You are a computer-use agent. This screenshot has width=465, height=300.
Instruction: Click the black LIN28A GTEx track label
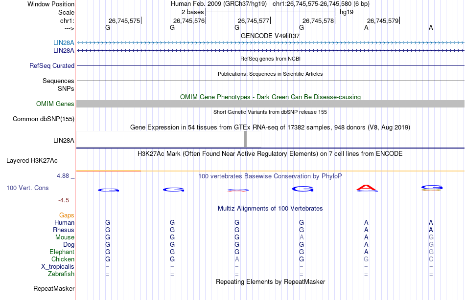pyautogui.click(x=64, y=140)
